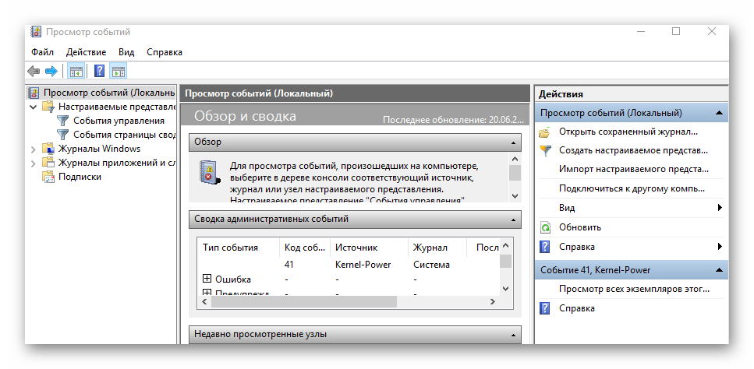Open the Вид menu in menu bar
The image size is (754, 369).
point(126,52)
